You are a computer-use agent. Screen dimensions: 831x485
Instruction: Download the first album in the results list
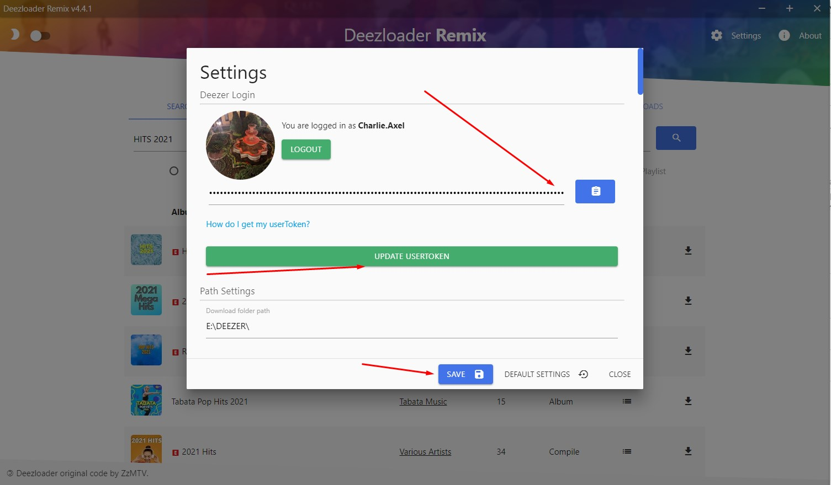click(688, 251)
